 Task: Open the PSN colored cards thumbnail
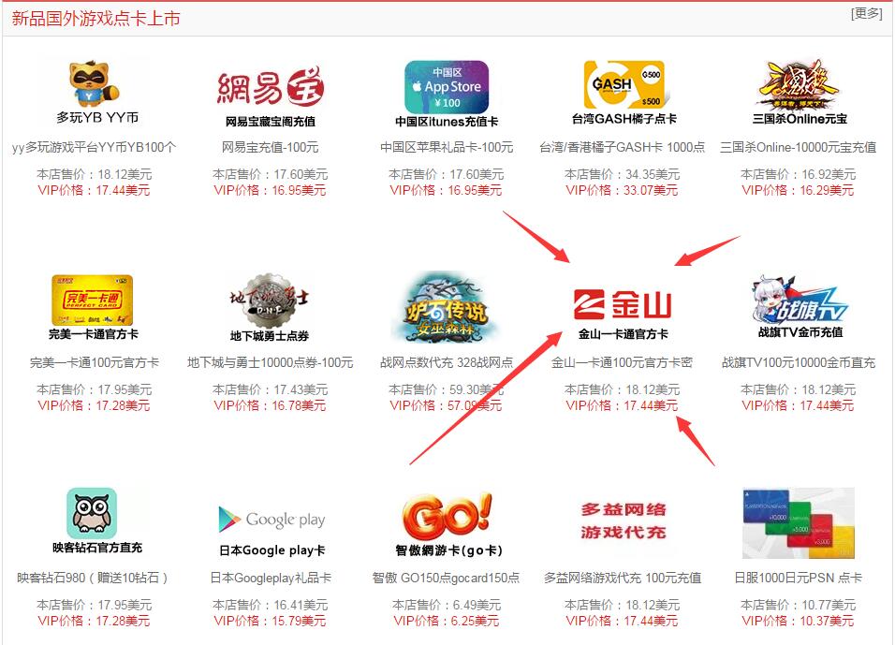click(798, 523)
